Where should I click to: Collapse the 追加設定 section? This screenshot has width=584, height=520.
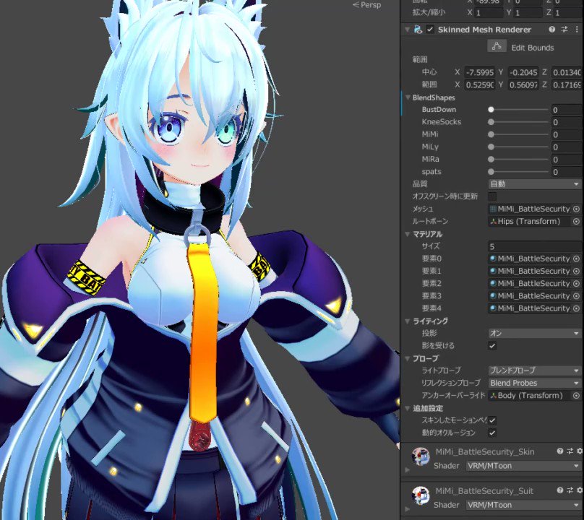click(408, 408)
